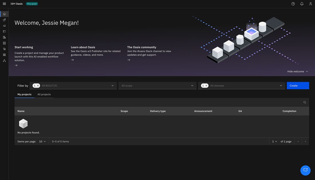The width and height of the screenshot is (315, 180).
Task: Open the page number dropdown
Action: pos(274,141)
